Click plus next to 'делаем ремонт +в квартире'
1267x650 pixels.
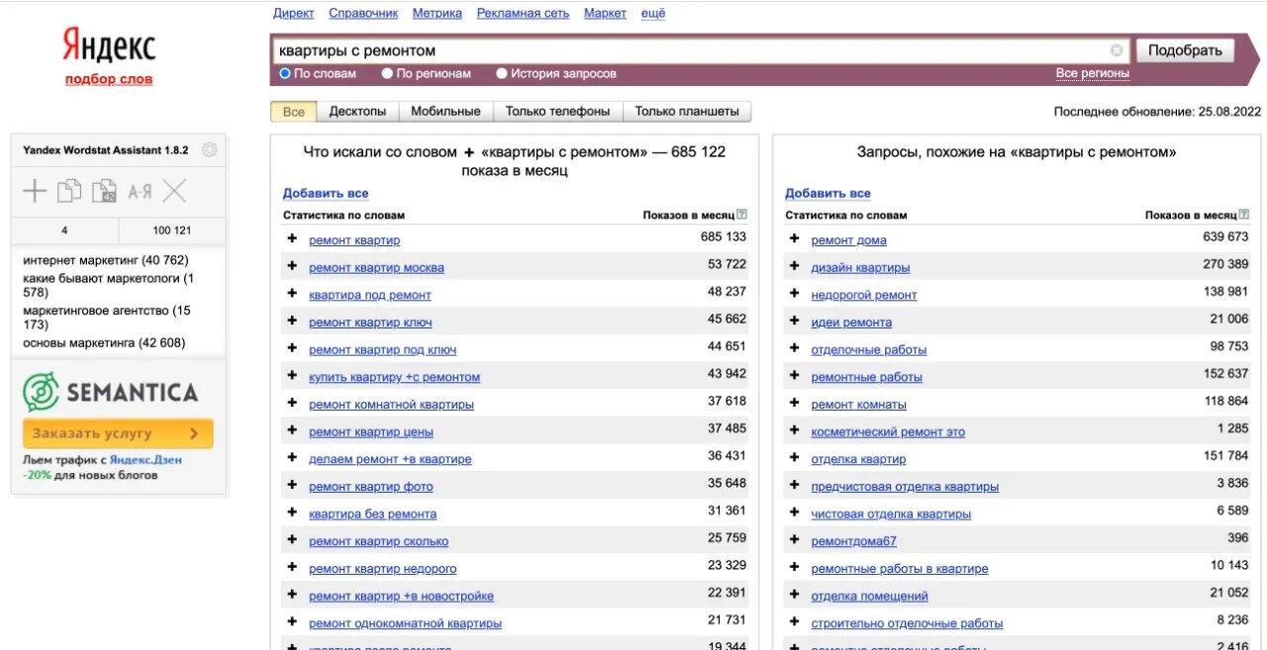coord(292,458)
